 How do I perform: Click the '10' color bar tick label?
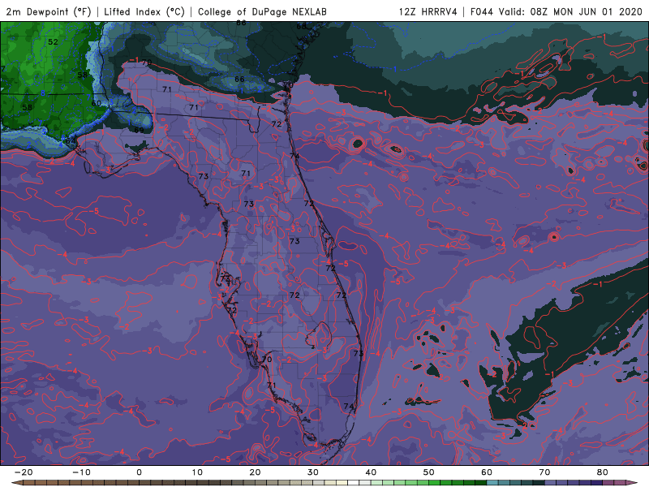pos(197,472)
